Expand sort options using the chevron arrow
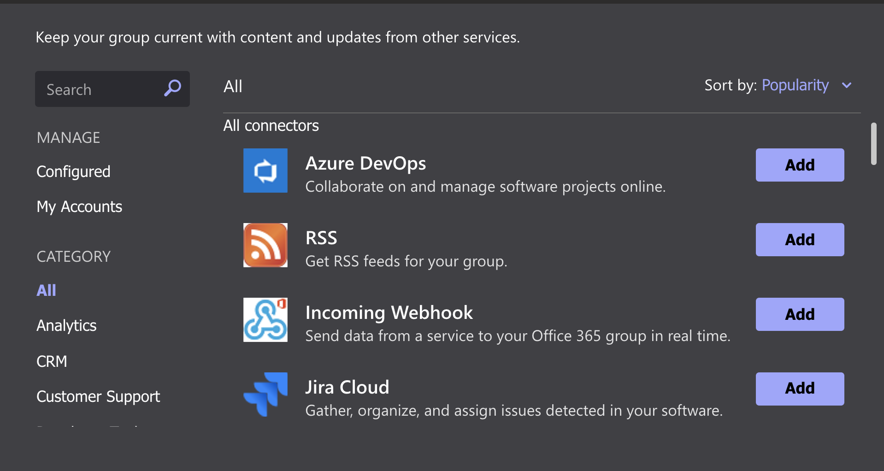This screenshot has width=884, height=471. (847, 85)
